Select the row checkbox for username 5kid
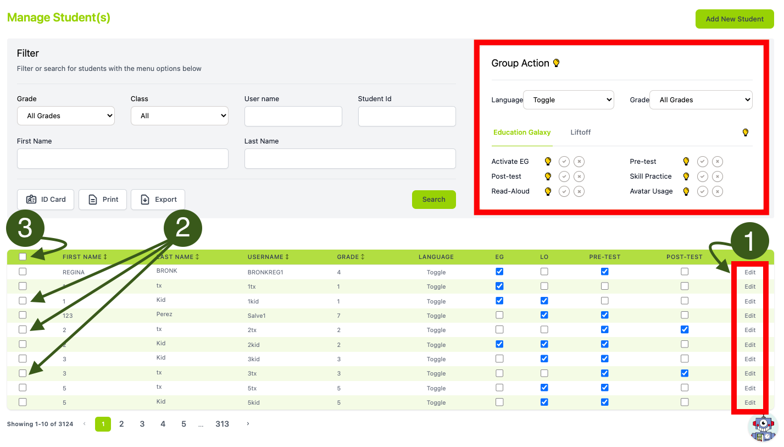 click(x=23, y=402)
